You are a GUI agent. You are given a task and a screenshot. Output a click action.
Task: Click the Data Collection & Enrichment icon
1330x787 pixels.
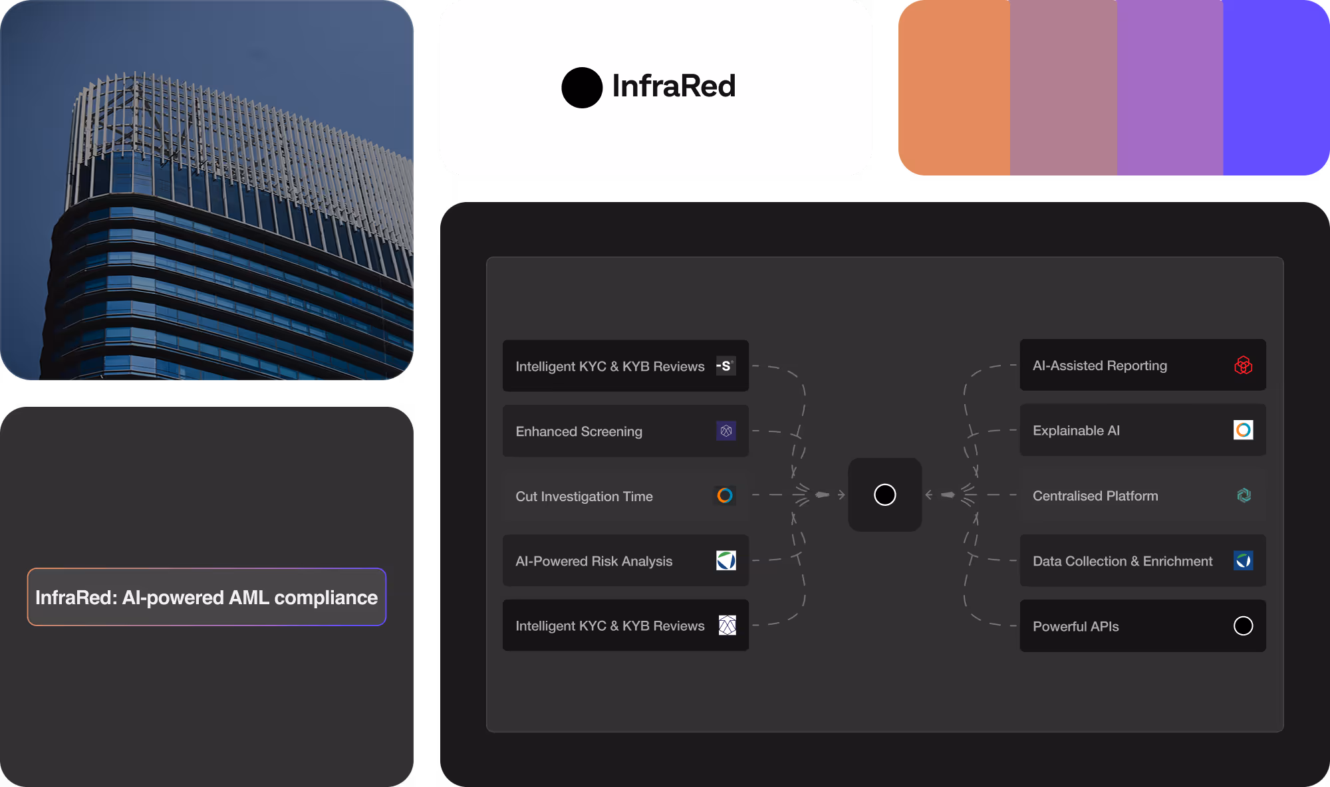1243,560
